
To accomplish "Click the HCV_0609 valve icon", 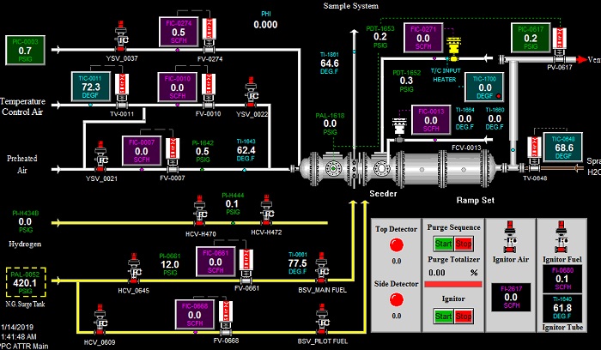I will click(100, 320).
